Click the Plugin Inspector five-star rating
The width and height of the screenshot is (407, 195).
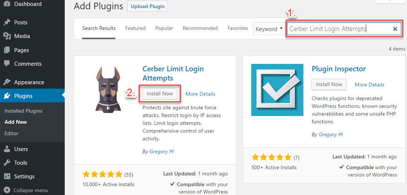pos(272,157)
